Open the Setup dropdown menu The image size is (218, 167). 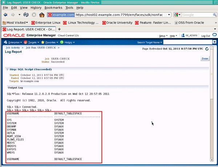(163, 36)
